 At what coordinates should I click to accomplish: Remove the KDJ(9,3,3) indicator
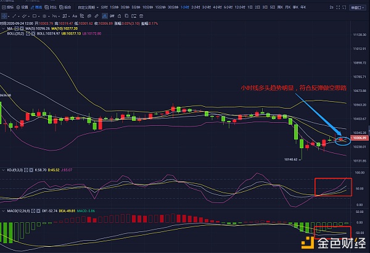point(31,170)
